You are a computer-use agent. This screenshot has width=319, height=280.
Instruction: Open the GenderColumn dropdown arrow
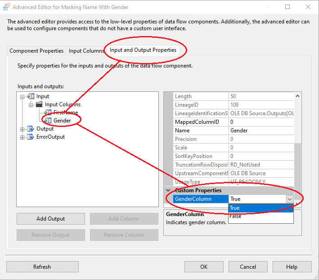[x=289, y=199]
